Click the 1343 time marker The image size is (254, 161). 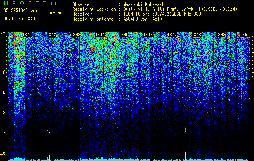(76, 35)
